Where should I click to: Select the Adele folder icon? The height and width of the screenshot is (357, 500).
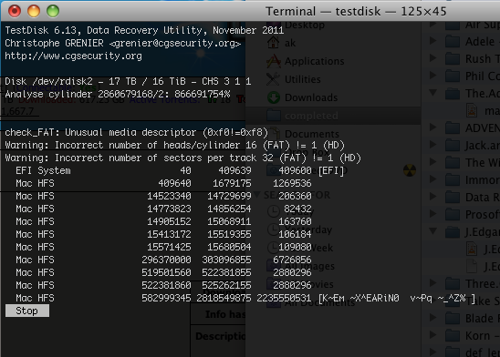[x=453, y=41]
